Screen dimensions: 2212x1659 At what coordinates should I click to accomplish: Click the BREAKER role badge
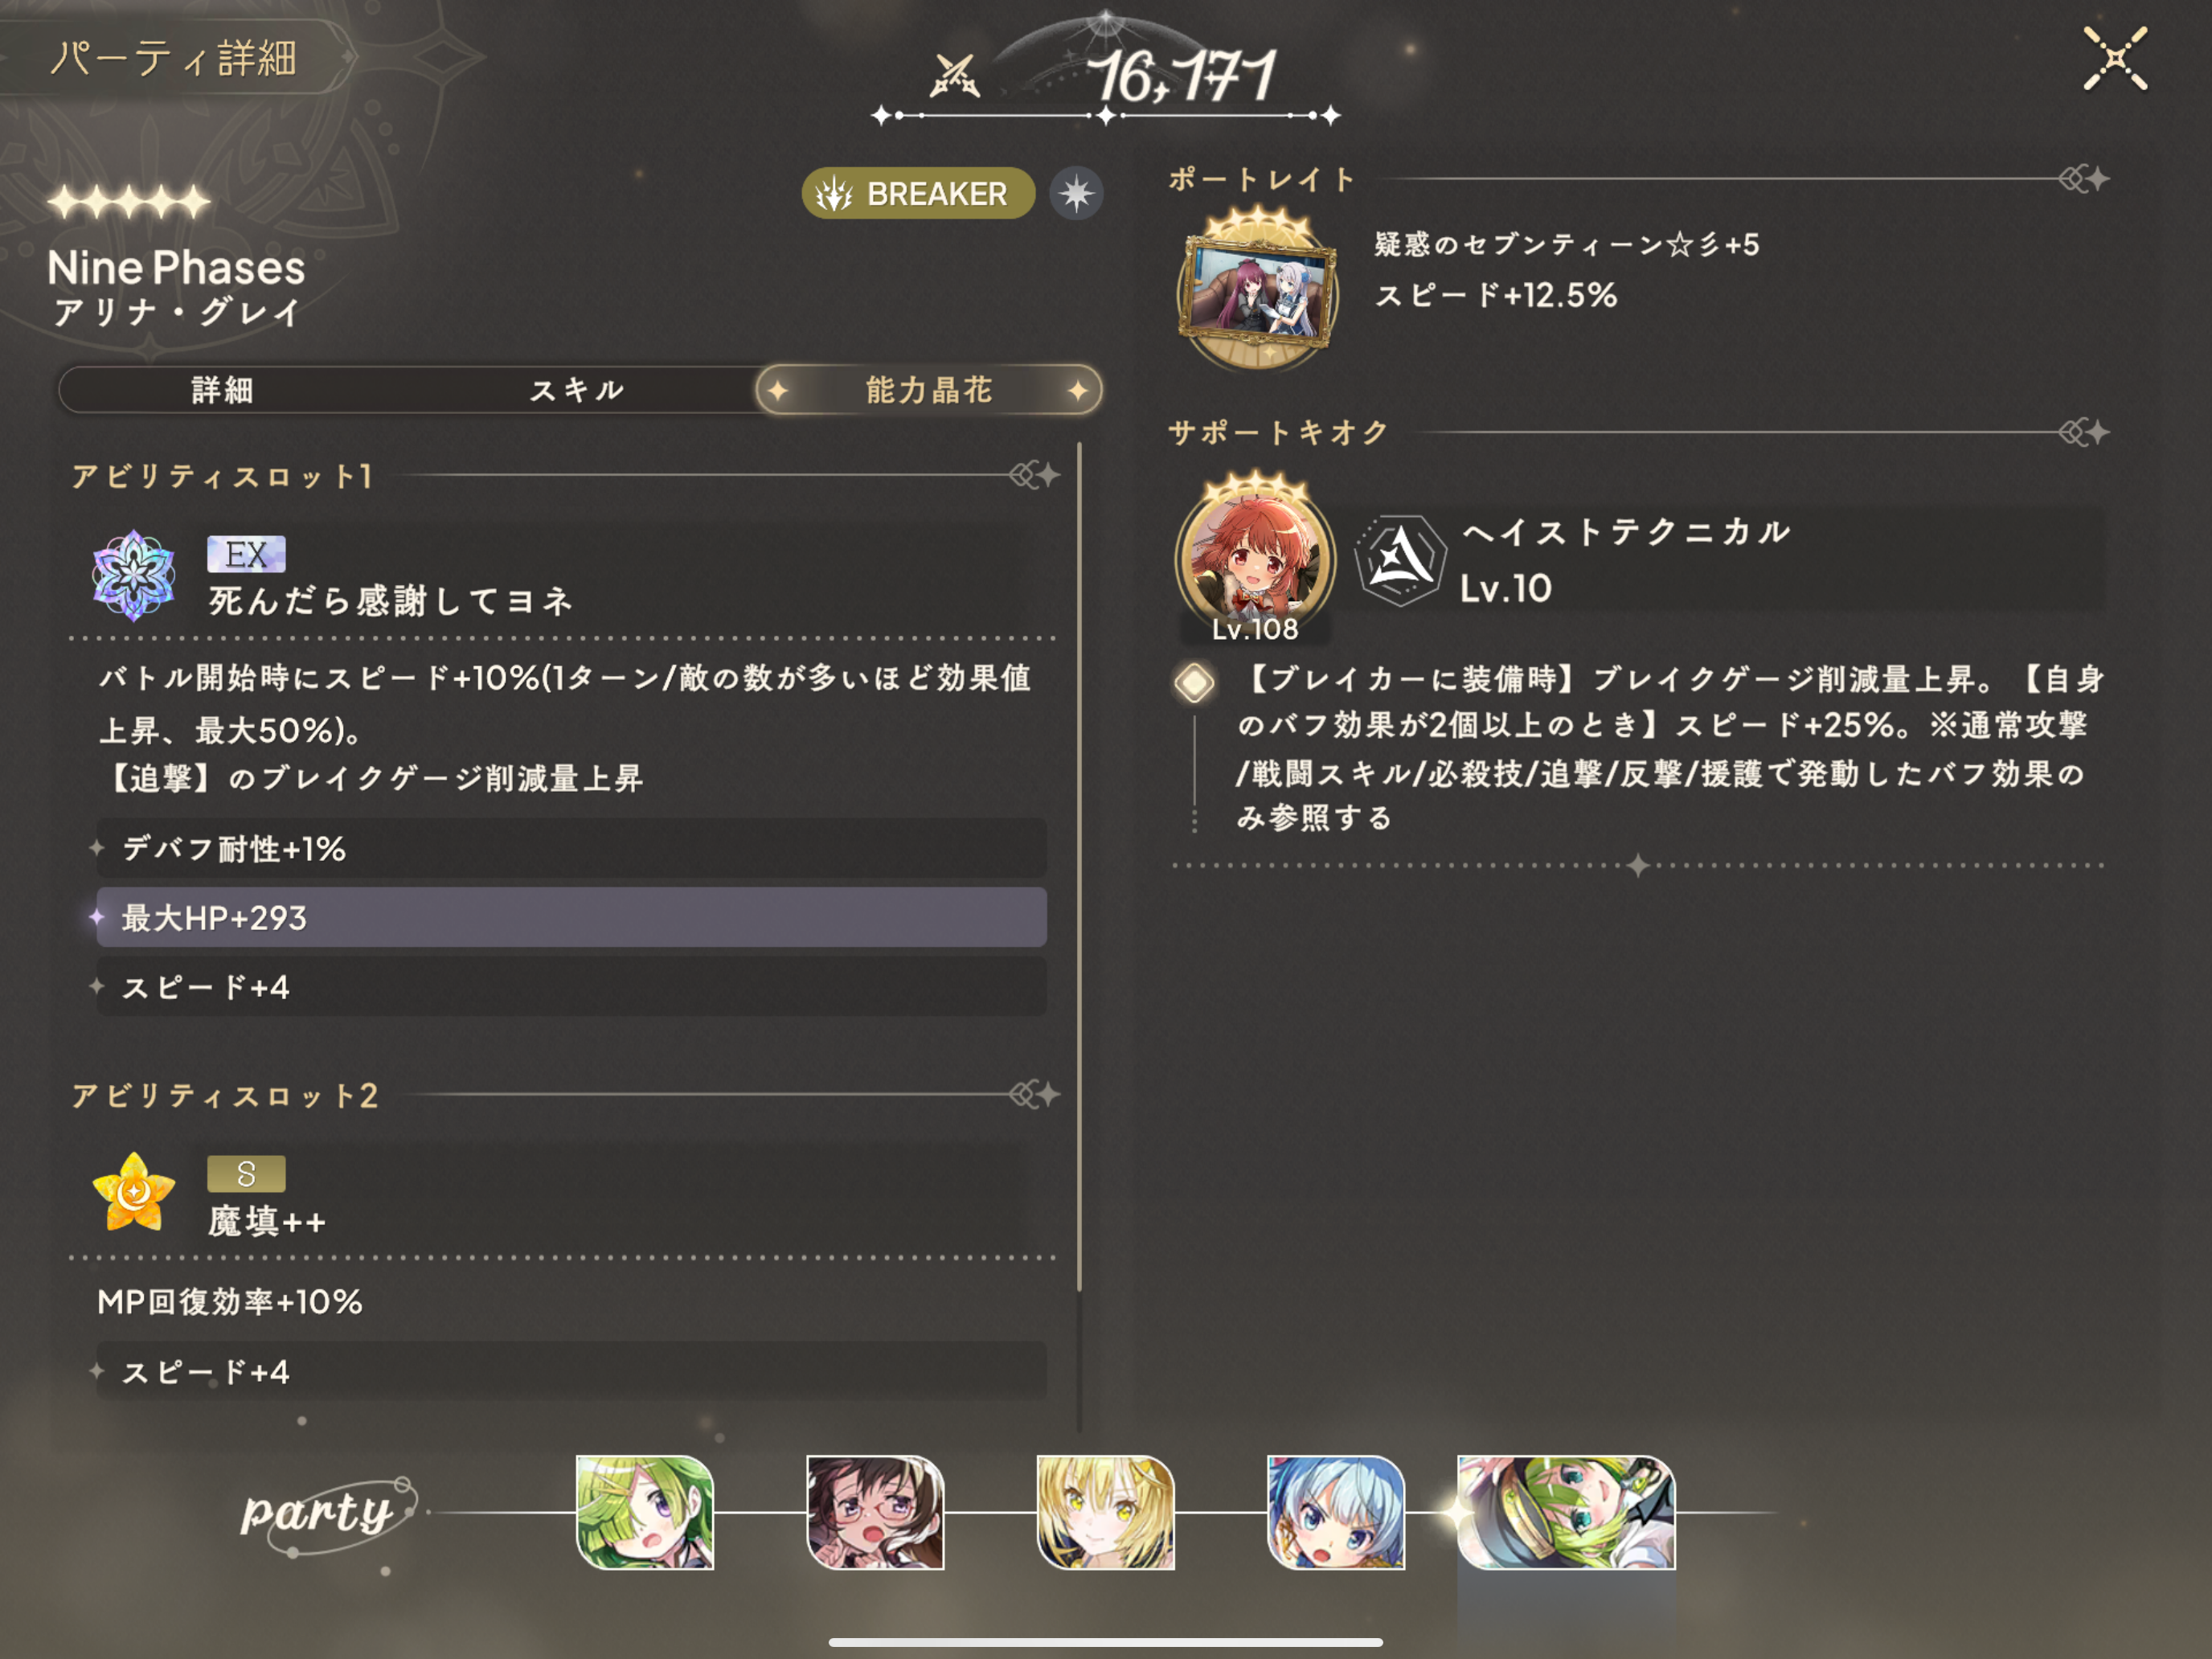(x=917, y=193)
